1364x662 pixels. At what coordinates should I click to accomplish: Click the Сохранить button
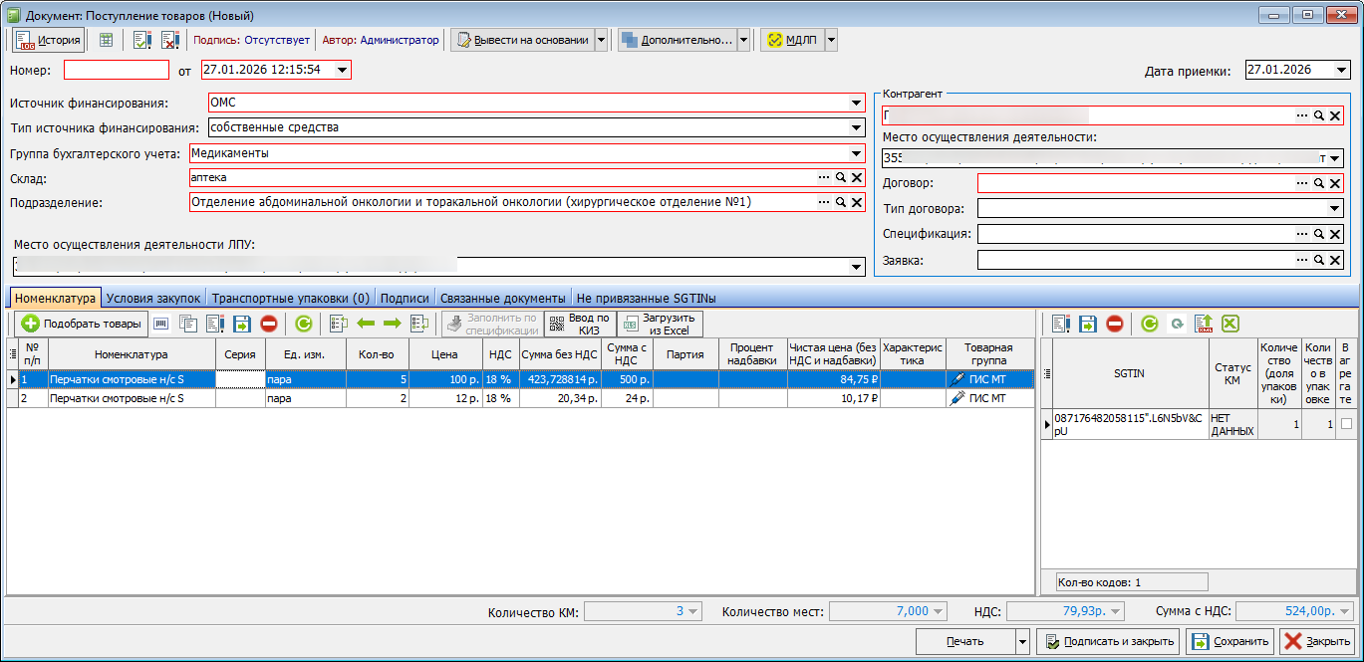click(1230, 641)
